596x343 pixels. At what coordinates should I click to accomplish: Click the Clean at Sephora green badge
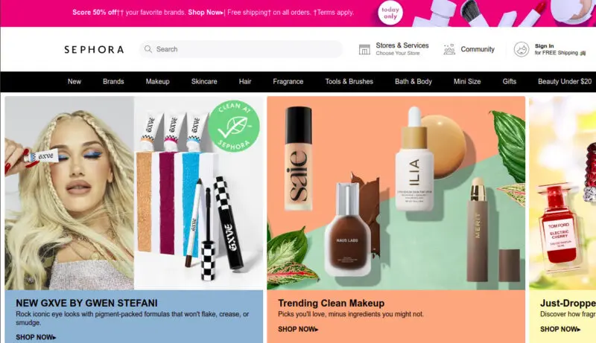[x=234, y=126]
